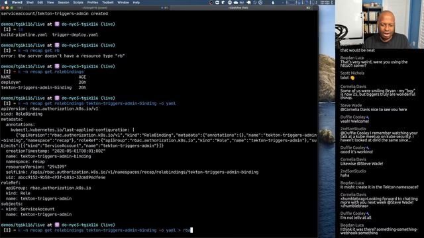This screenshot has height=238, width=424.
Task: Click 'build-pipeline.yaml' in the ls output
Action: click(x=24, y=35)
